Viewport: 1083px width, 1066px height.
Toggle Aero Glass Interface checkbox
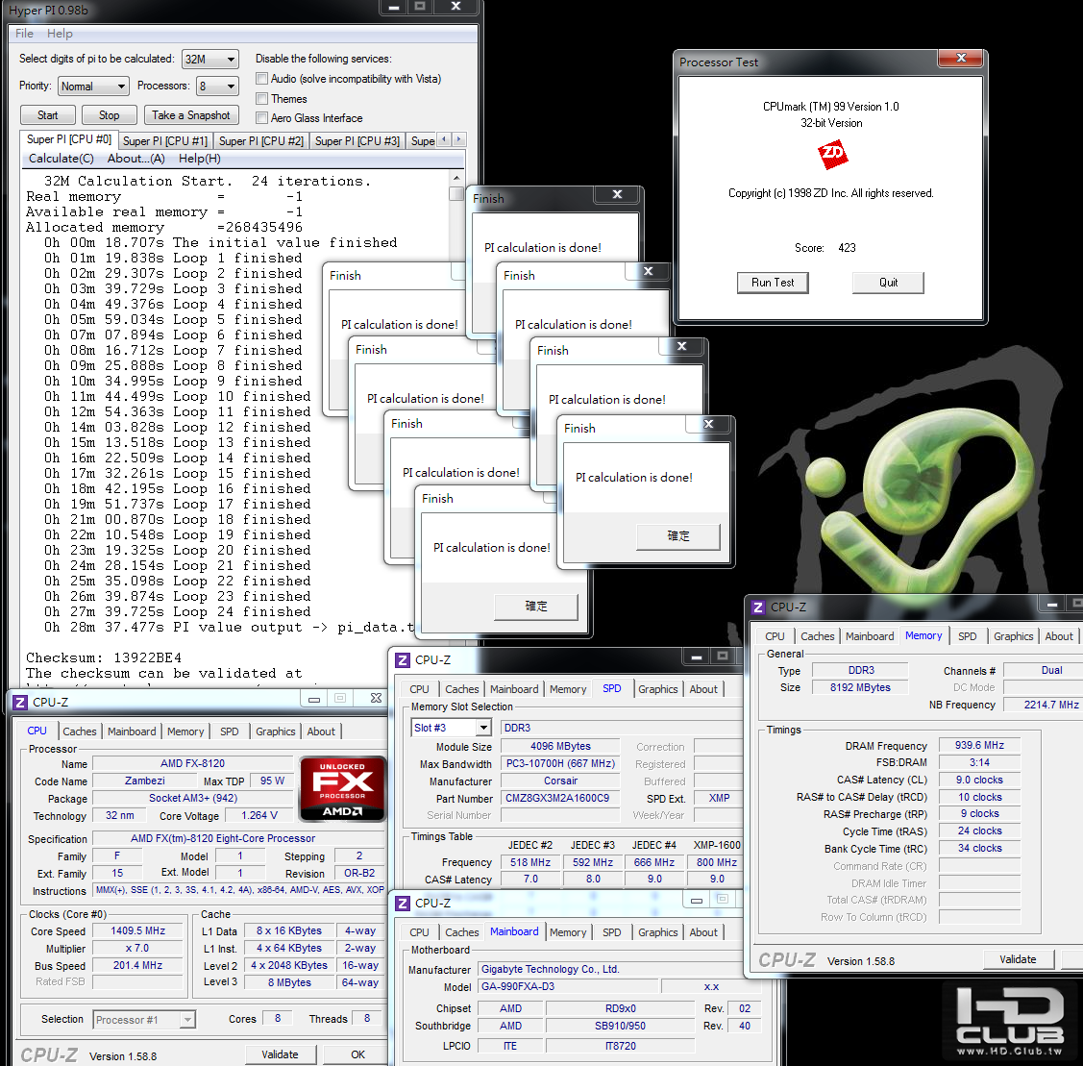261,118
